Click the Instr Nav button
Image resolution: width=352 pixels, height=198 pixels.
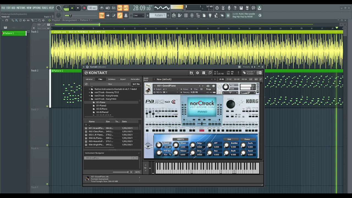click(x=136, y=84)
